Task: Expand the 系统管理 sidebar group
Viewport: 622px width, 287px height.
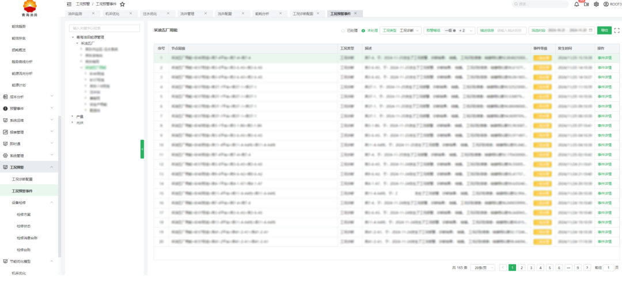Action: point(52,155)
